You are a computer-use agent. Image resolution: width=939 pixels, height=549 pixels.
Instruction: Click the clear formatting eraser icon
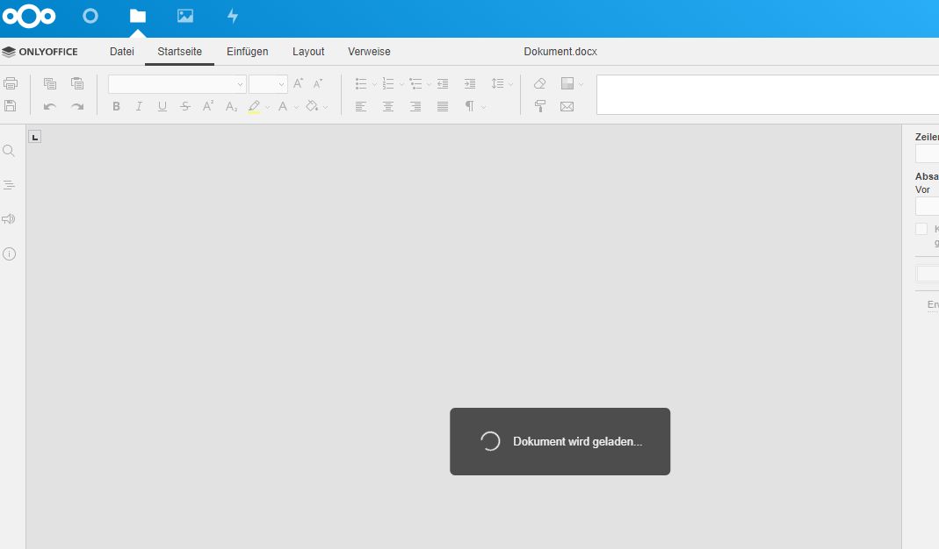[540, 84]
